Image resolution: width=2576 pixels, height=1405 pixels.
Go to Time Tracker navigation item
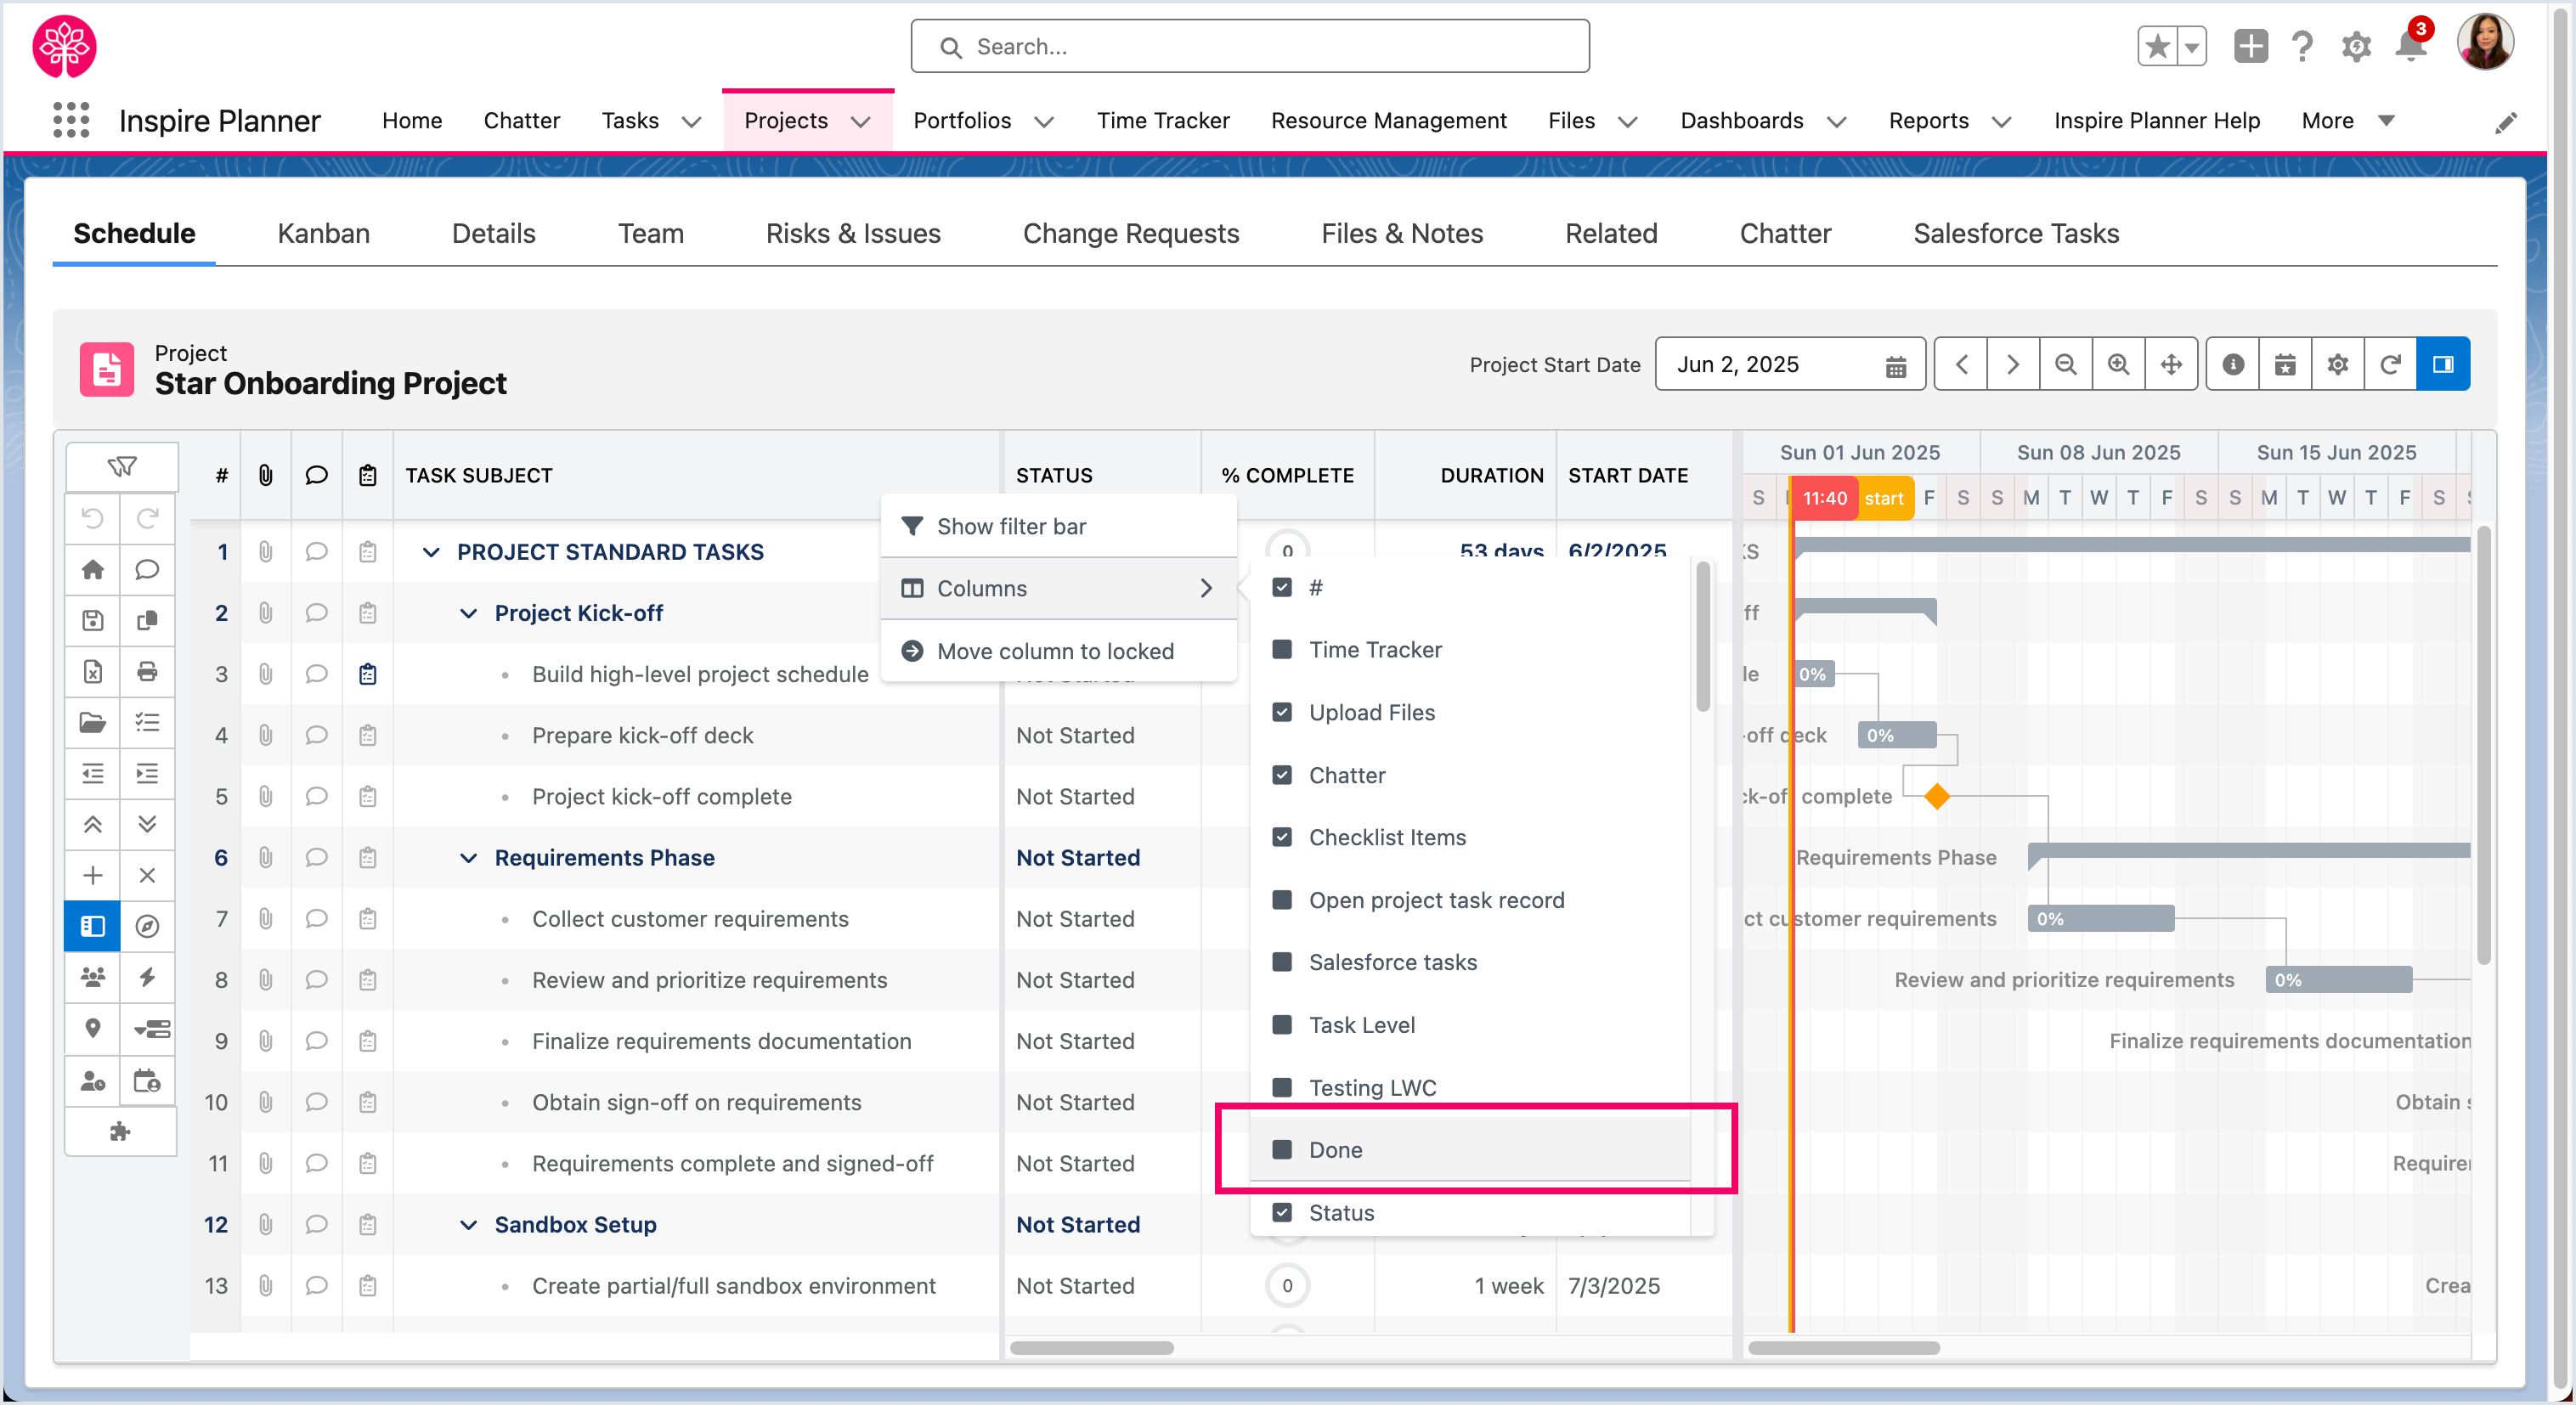coord(1163,121)
